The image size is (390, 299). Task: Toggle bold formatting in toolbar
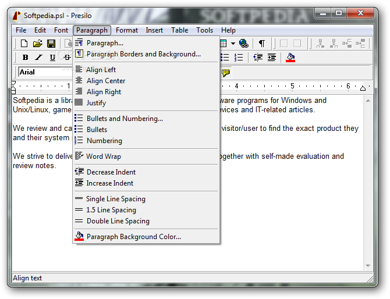(x=25, y=58)
